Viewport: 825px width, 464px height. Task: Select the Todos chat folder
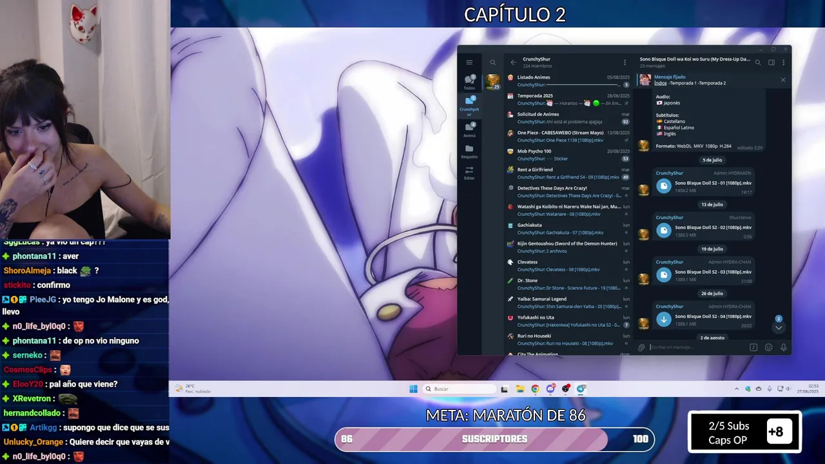[x=469, y=82]
